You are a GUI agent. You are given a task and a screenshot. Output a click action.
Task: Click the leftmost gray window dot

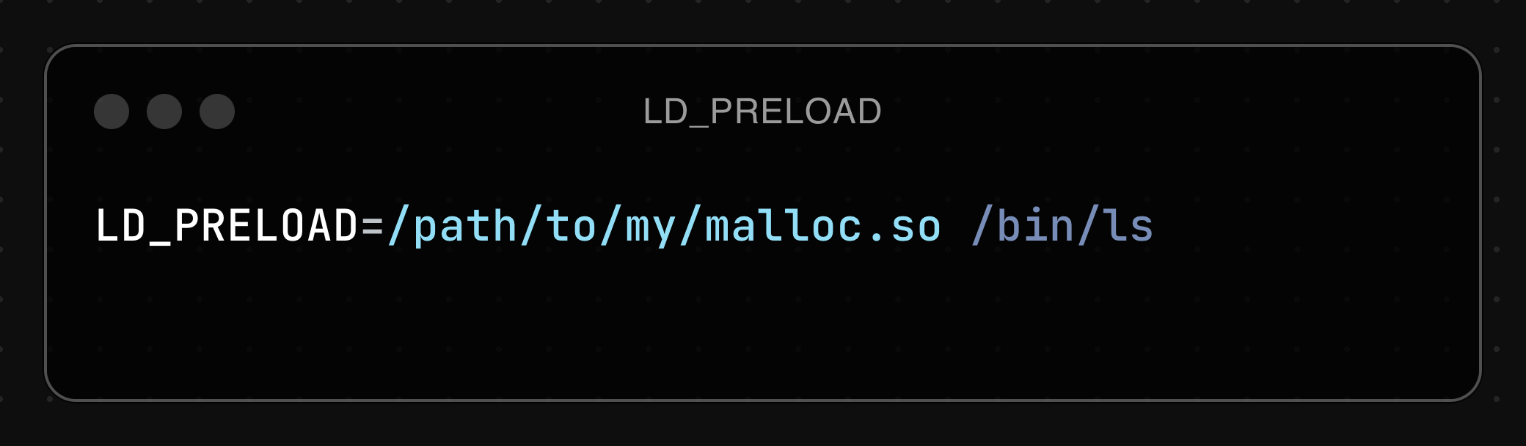point(112,111)
